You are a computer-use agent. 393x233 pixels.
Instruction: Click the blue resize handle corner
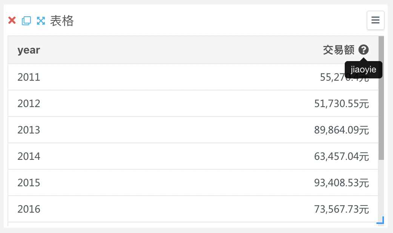[381, 221]
